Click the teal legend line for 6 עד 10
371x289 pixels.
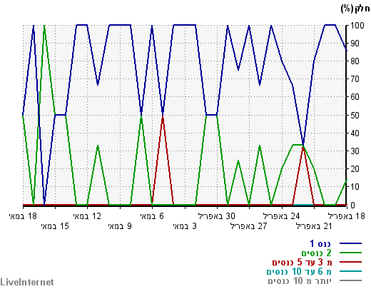coord(350,271)
